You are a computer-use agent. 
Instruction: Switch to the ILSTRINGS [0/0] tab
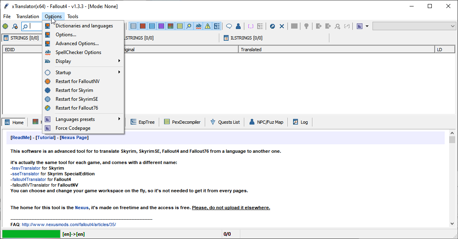[x=274, y=38]
